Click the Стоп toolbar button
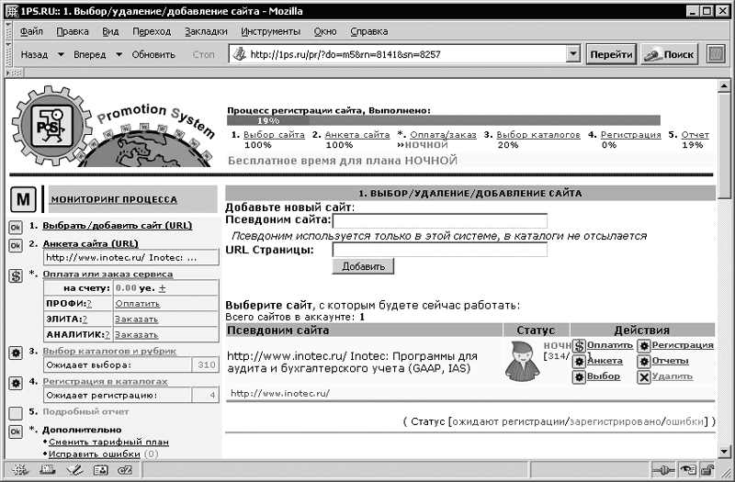735x482 pixels. 203,54
